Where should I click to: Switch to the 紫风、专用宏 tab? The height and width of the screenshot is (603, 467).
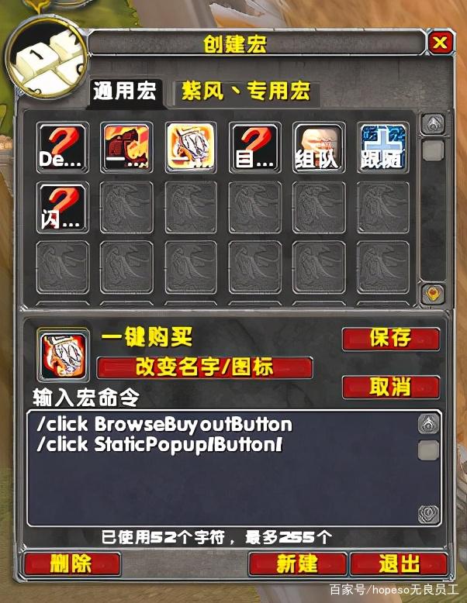point(246,92)
